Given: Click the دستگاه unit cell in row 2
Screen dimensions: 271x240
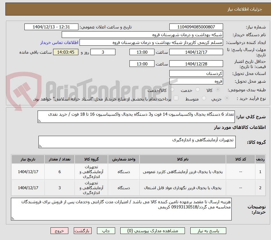Looking at the screenshot, I should point(124,188).
